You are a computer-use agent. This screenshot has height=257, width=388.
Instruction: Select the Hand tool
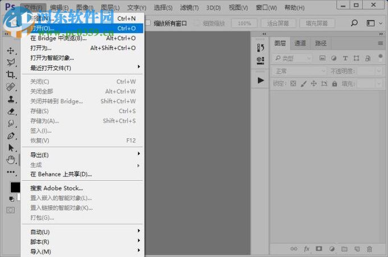point(11,160)
